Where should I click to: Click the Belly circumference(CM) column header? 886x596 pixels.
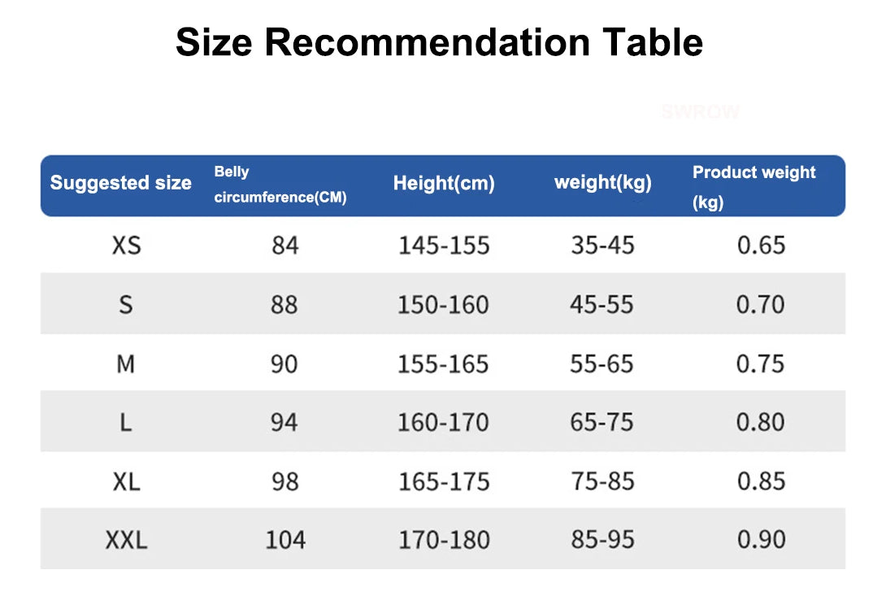click(x=280, y=185)
